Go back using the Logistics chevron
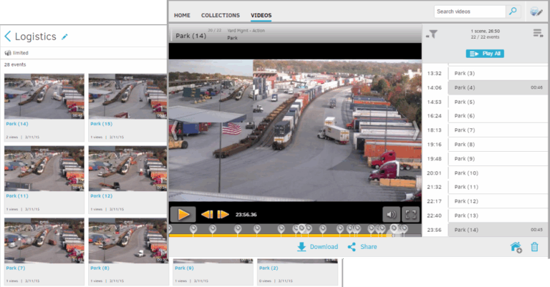Screen dimensions: 550x287 pyautogui.click(x=8, y=36)
